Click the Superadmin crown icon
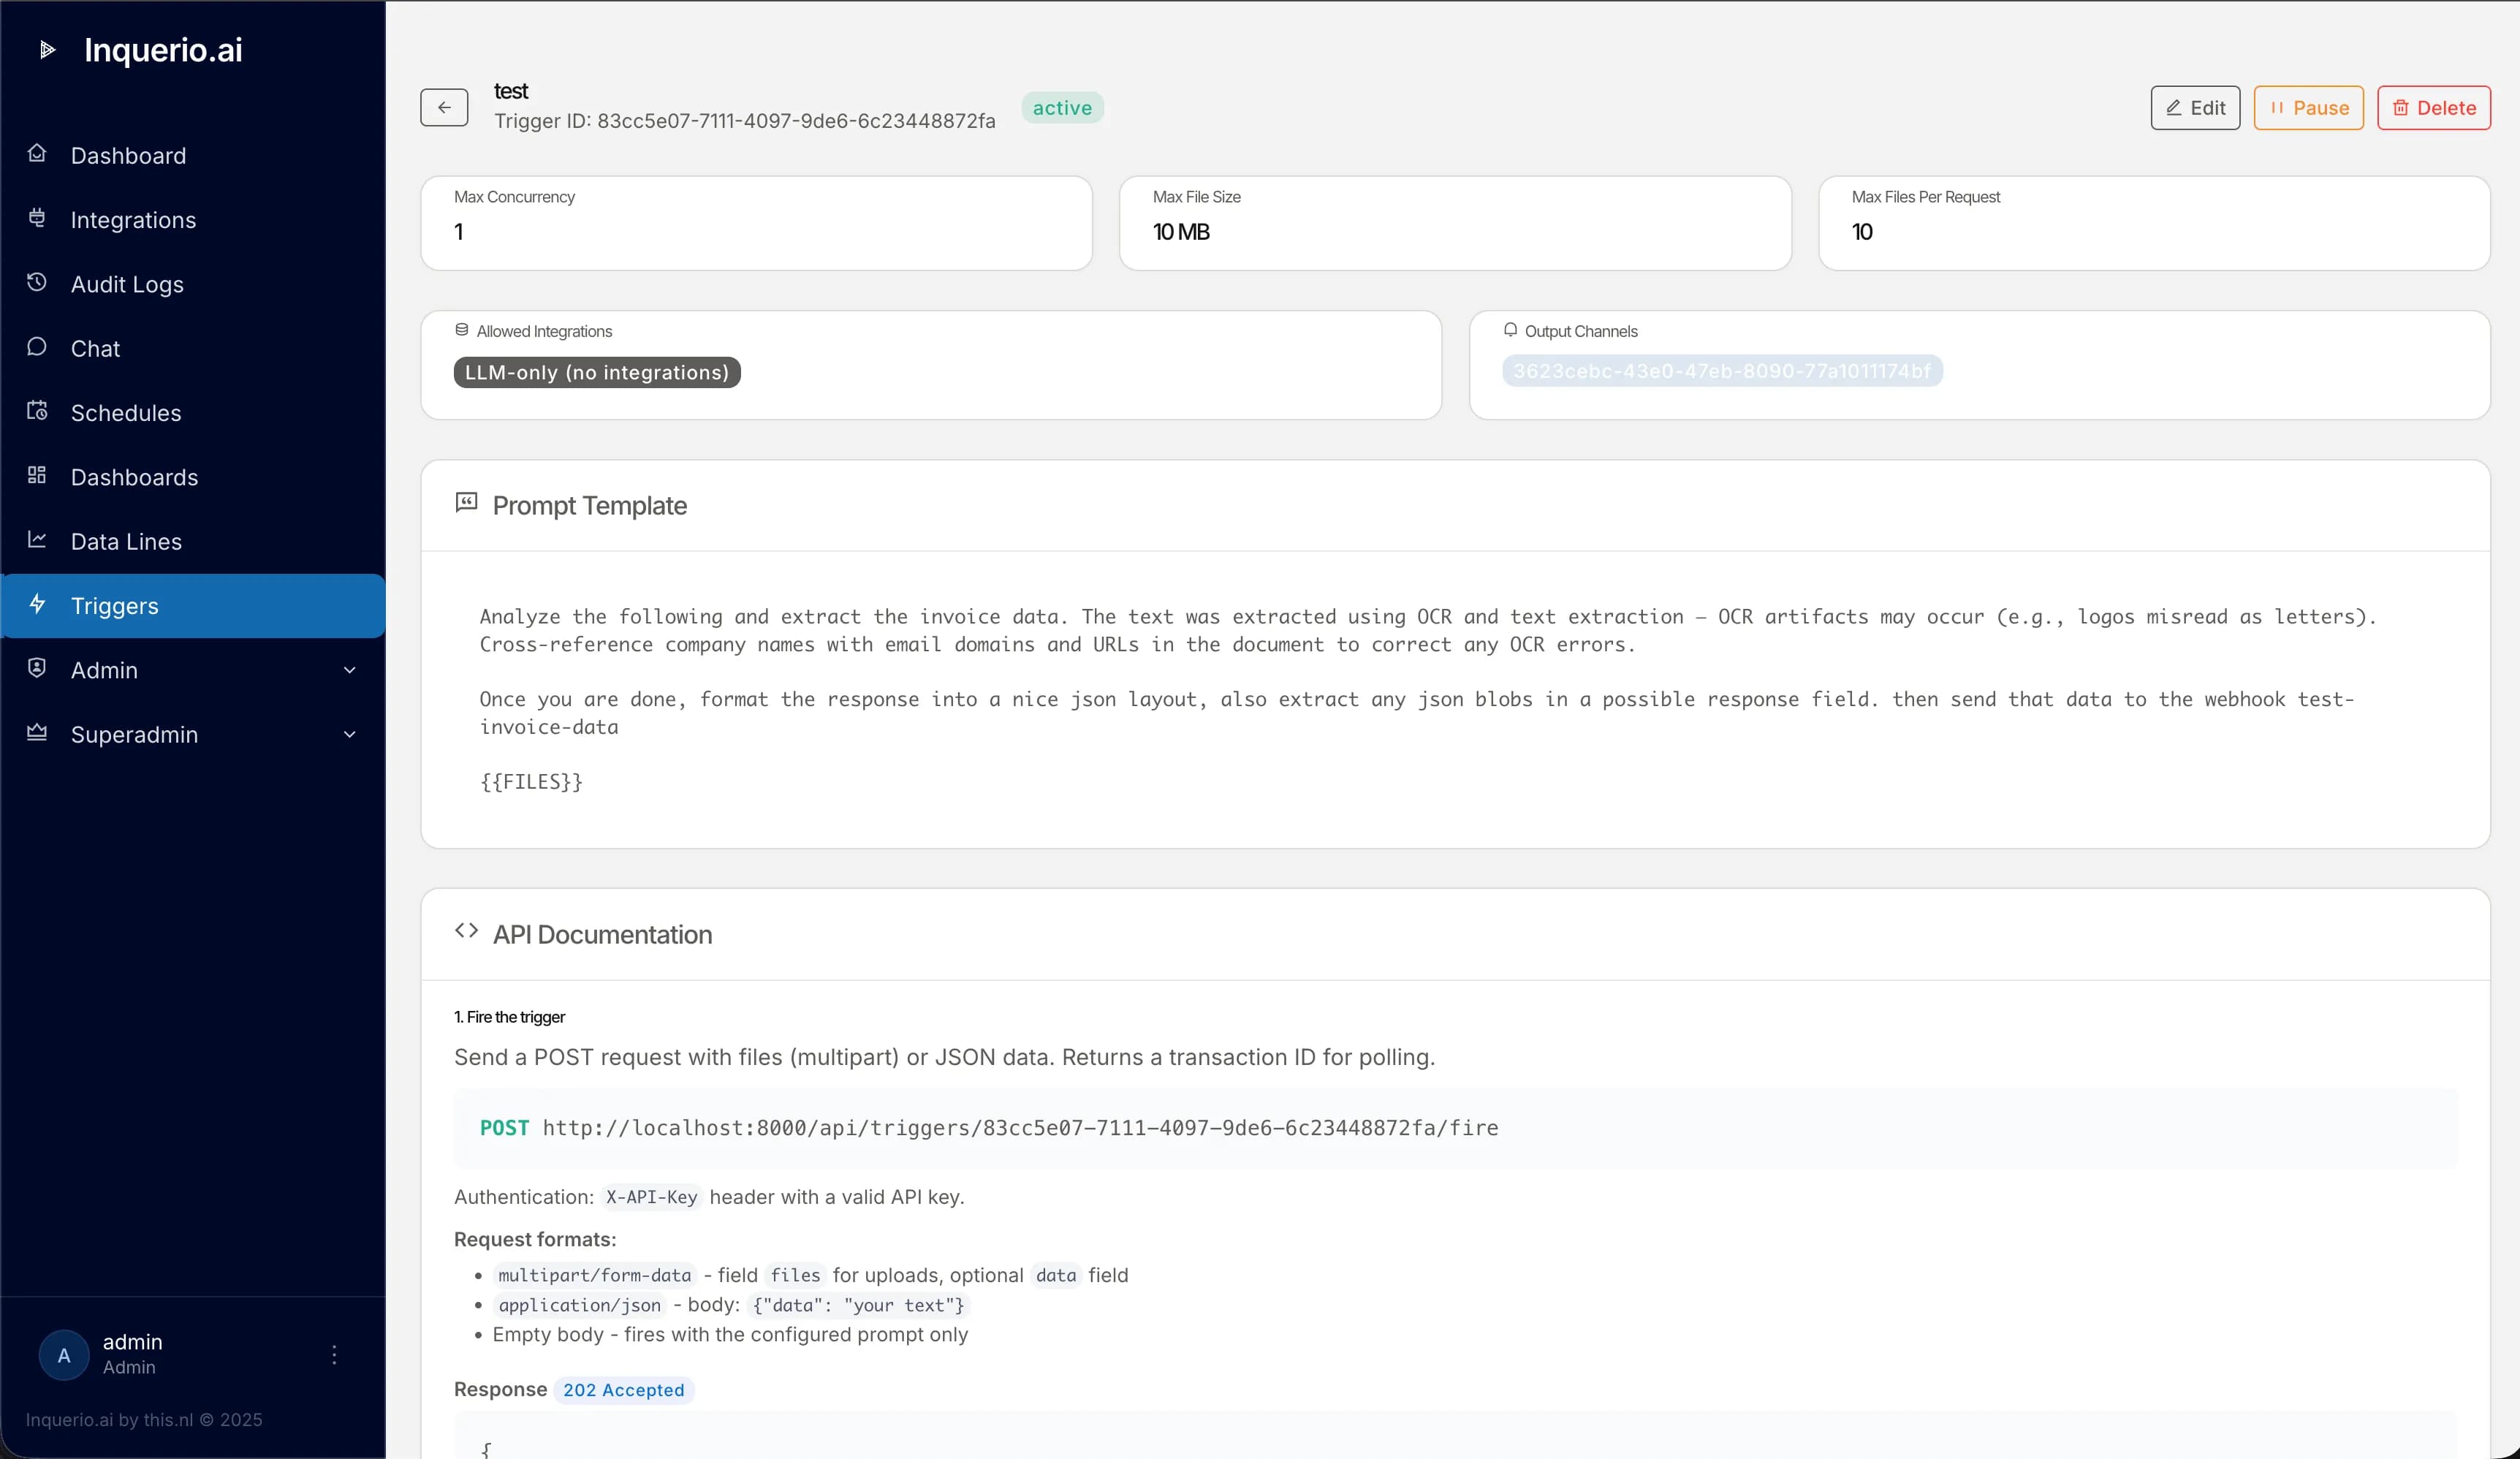2520x1459 pixels. (37, 733)
